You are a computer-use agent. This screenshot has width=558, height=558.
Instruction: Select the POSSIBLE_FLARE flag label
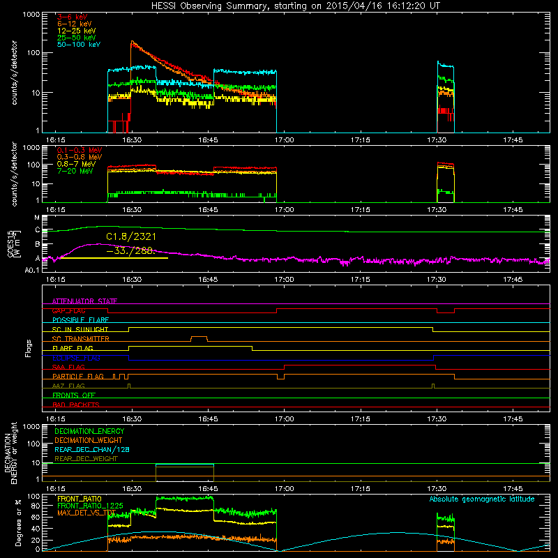(80, 320)
